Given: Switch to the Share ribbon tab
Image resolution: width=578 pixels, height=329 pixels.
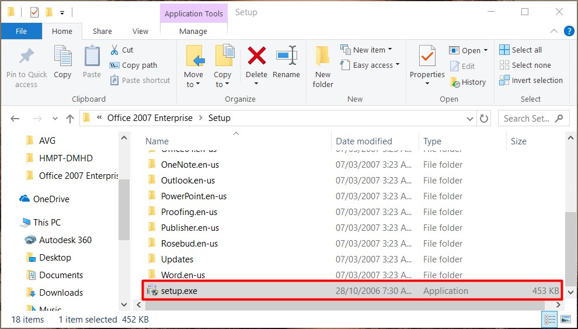Looking at the screenshot, I should pyautogui.click(x=102, y=32).
